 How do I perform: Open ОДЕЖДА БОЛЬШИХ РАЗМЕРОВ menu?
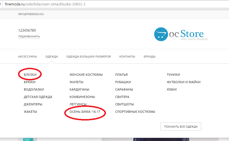tap(89, 56)
